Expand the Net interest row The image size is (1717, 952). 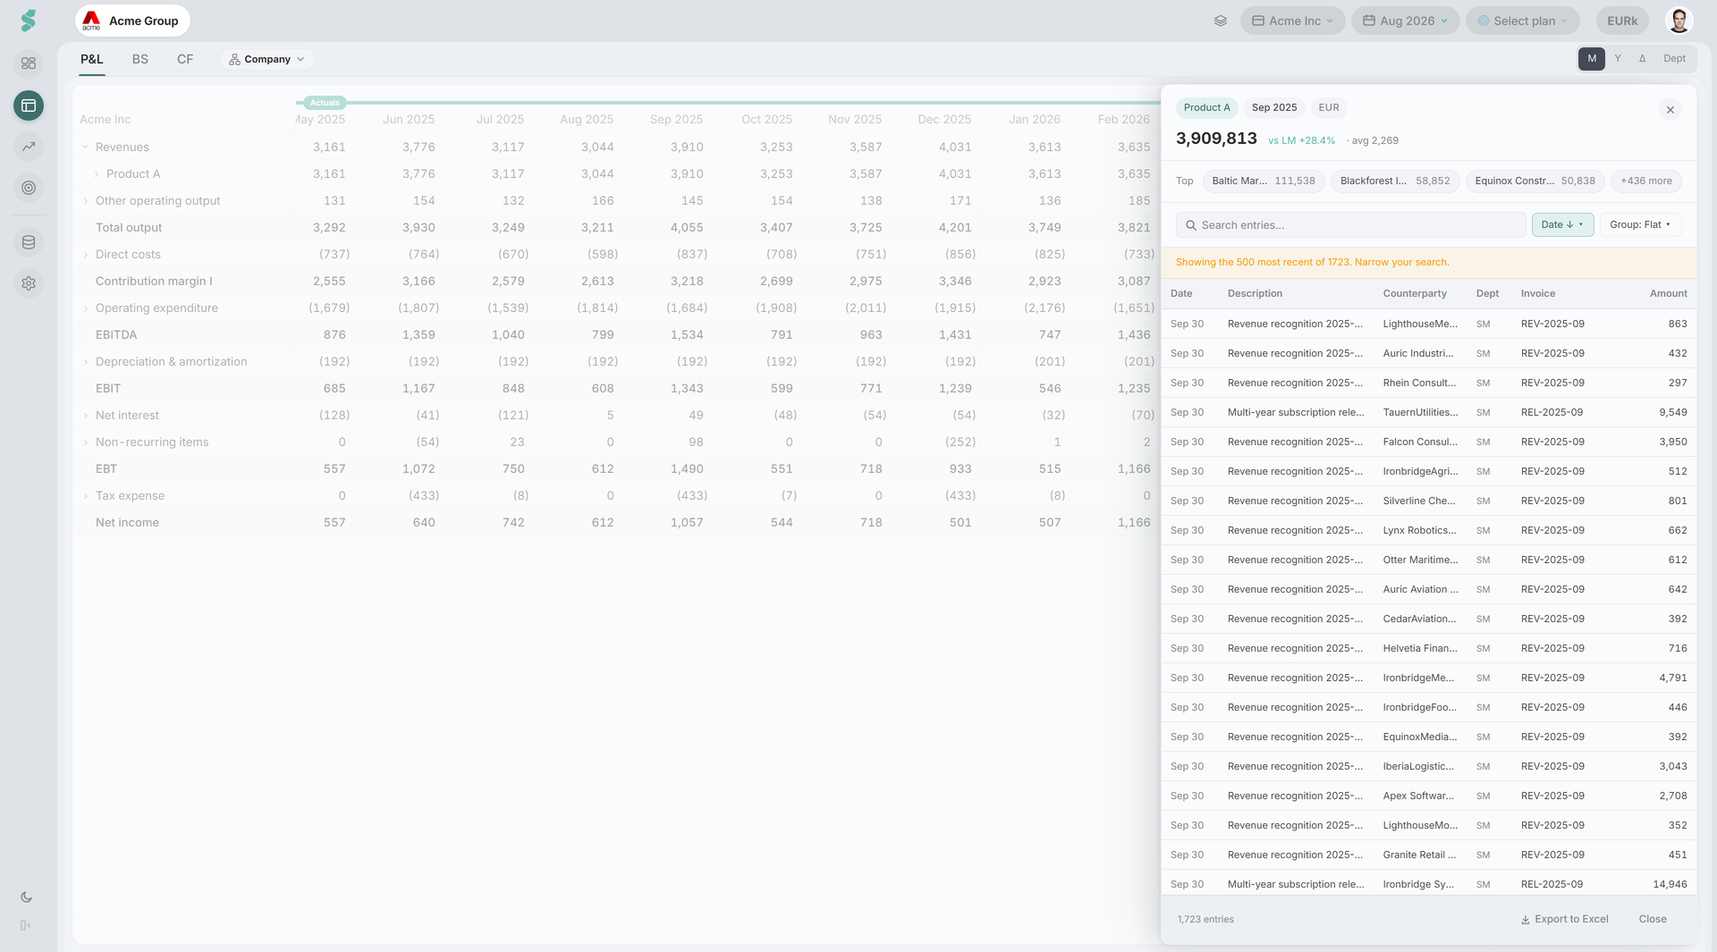[x=85, y=416]
